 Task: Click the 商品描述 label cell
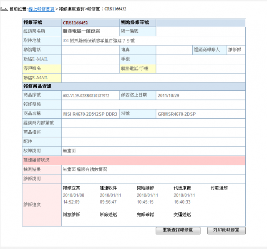tap(42, 132)
